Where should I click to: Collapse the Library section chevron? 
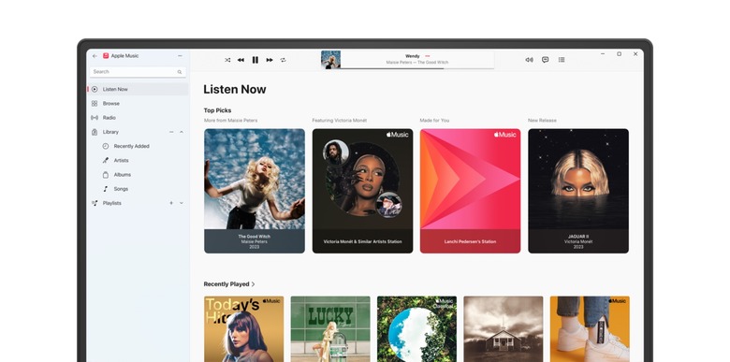point(182,132)
